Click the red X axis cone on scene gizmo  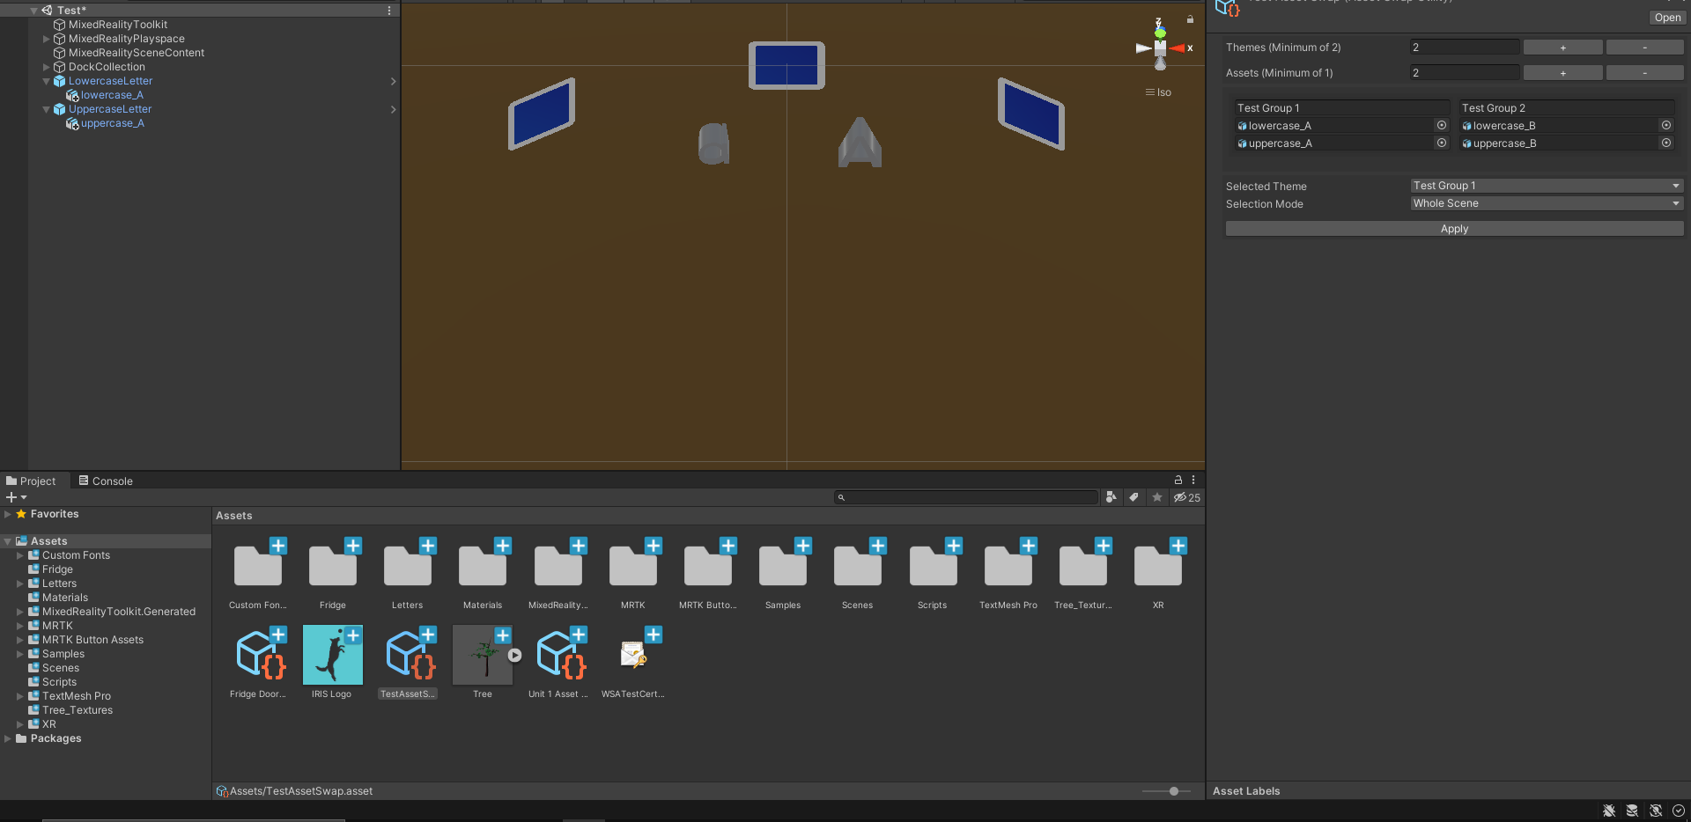[1178, 48]
